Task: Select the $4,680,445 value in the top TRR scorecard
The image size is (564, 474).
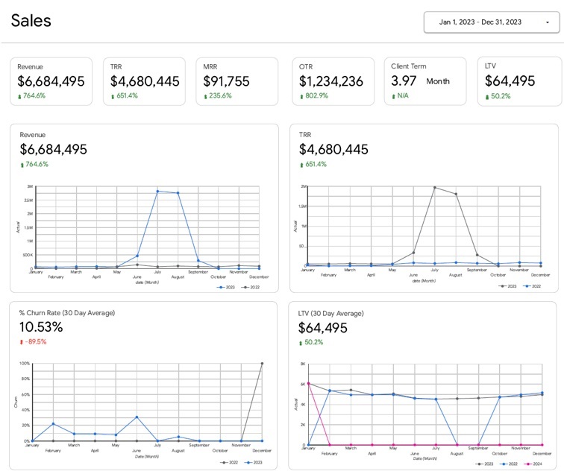Action: click(x=145, y=81)
